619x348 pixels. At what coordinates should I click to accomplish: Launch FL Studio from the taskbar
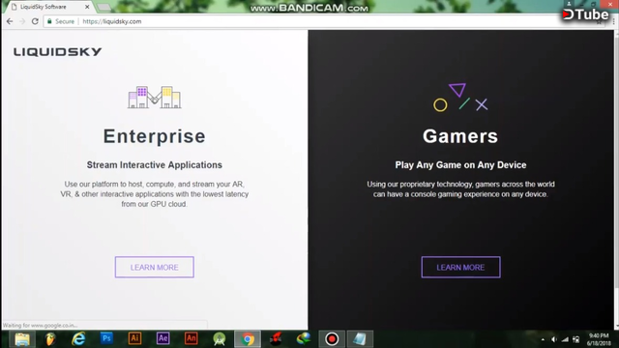pos(50,339)
